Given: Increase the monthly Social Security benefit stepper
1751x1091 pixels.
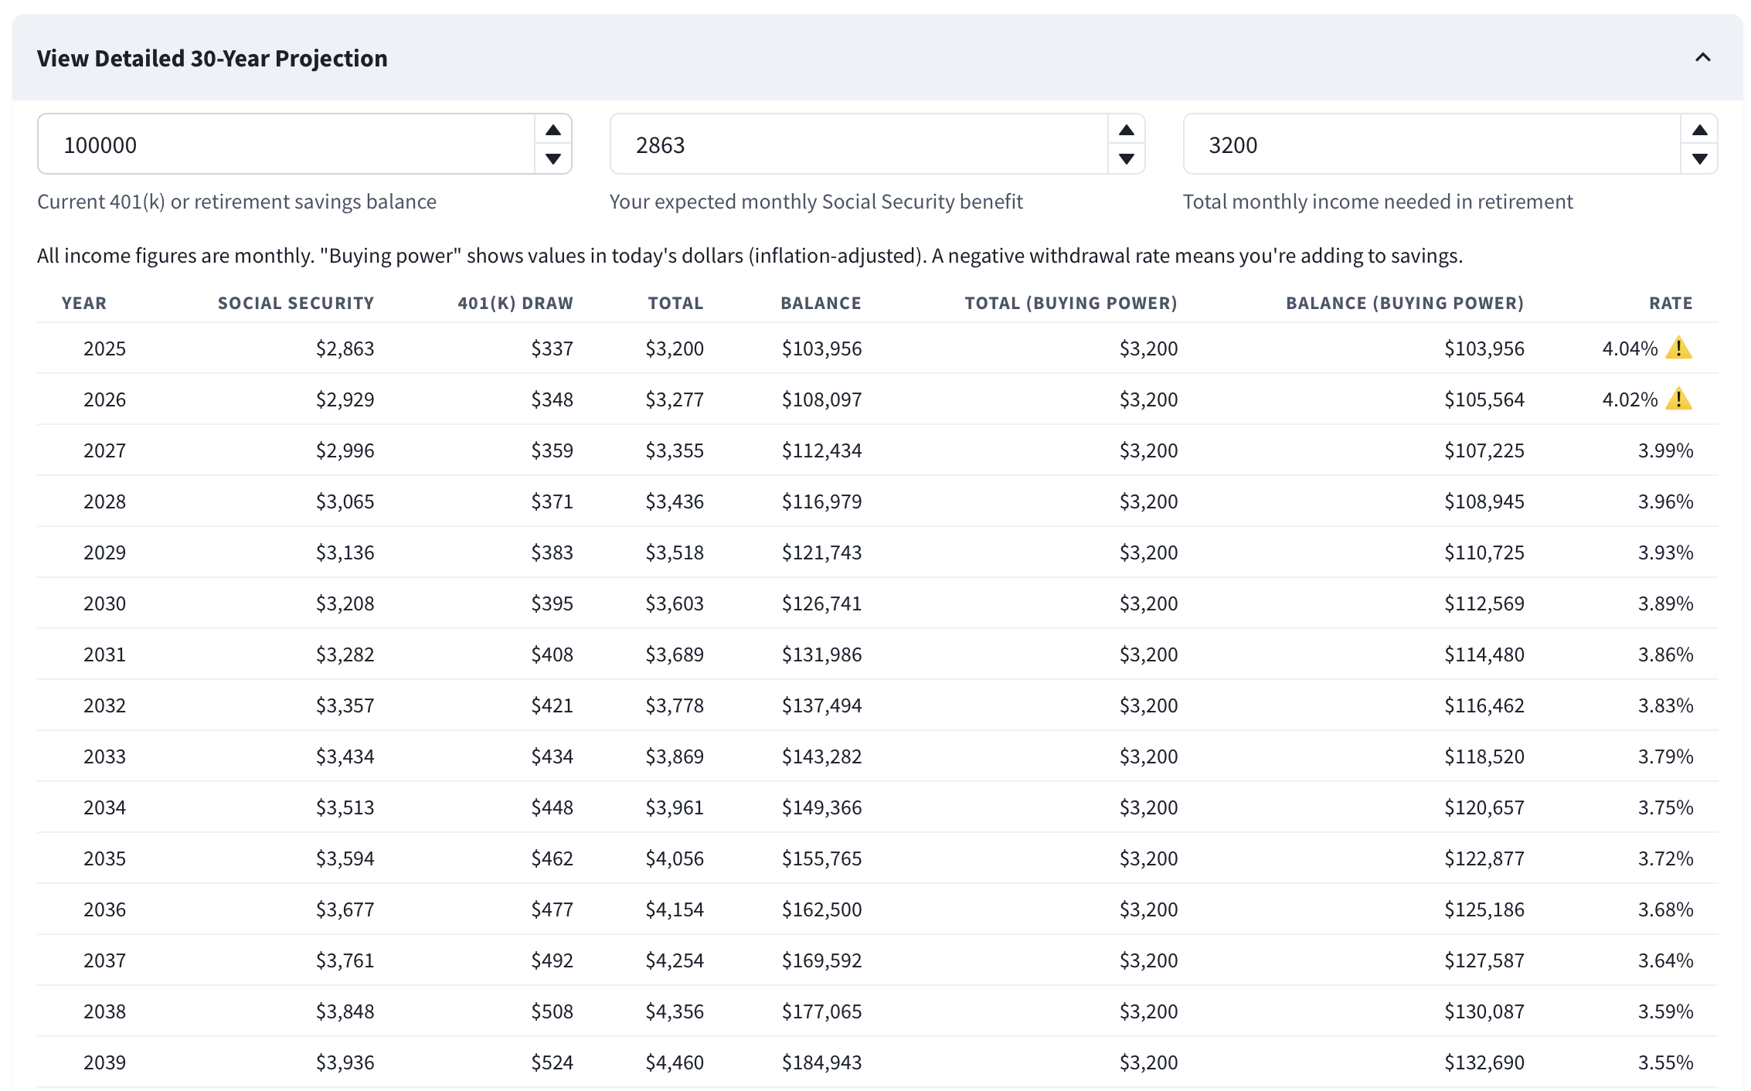Looking at the screenshot, I should (1127, 130).
